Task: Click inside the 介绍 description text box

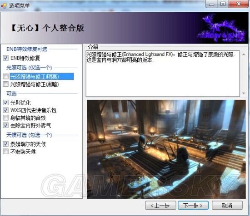Action: [x=163, y=74]
